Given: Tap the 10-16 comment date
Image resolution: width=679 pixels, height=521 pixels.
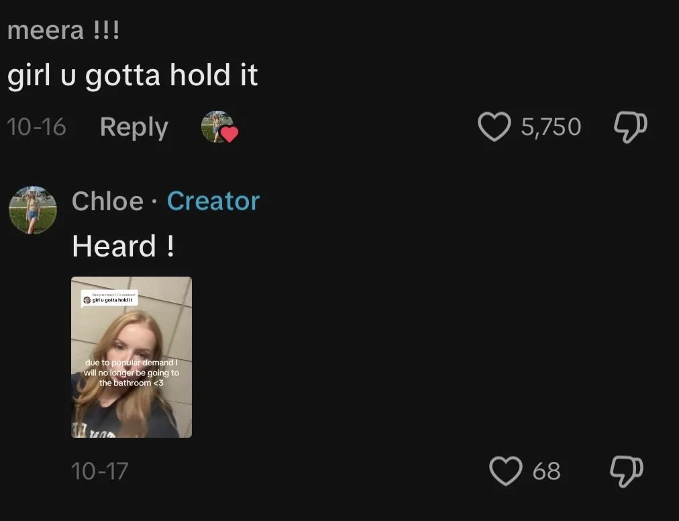Looking at the screenshot, I should pyautogui.click(x=36, y=127).
